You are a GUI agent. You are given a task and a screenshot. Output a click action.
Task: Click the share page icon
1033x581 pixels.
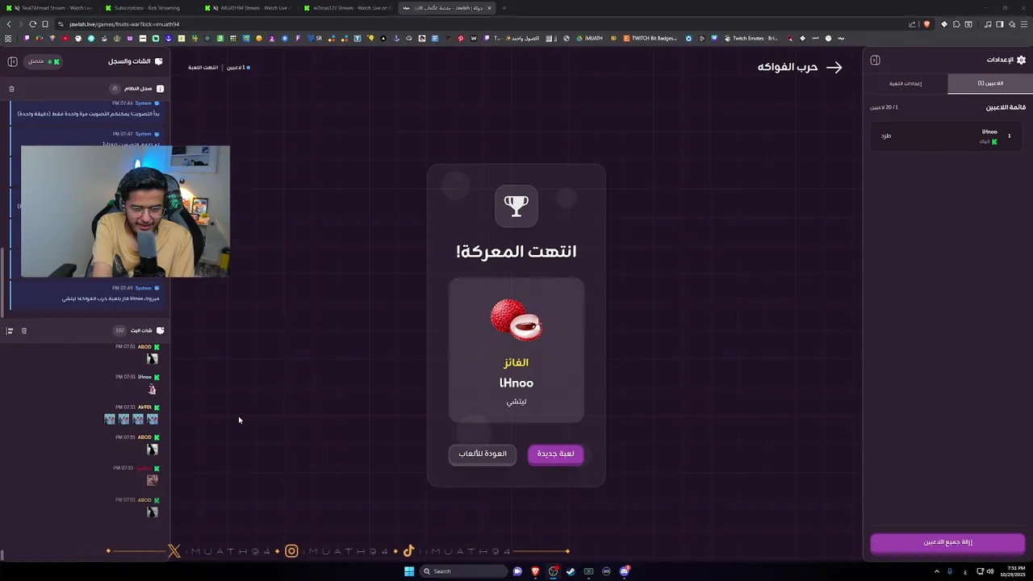point(913,24)
